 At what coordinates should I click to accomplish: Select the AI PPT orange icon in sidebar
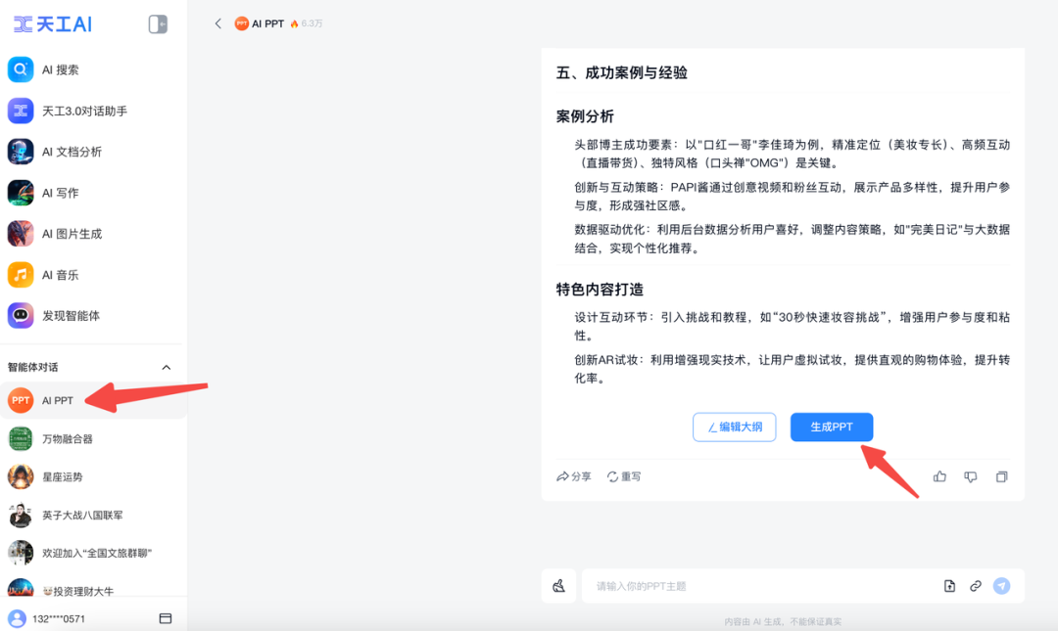point(21,400)
